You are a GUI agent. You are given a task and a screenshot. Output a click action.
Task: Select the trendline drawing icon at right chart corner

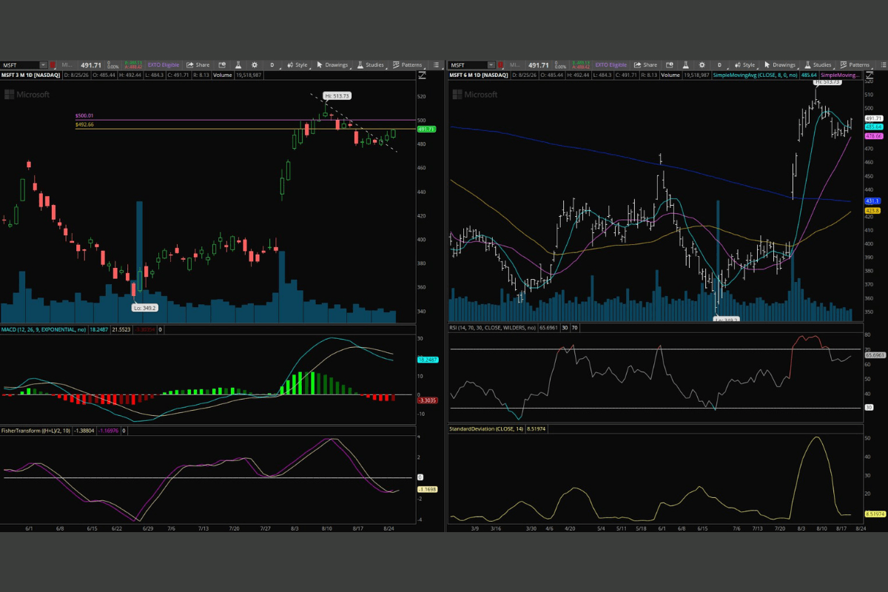[869, 75]
